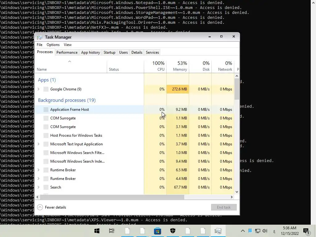Image resolution: width=316 pixels, height=237 pixels.
Task: Open the volume speaker tray icon
Action: (x=265, y=231)
